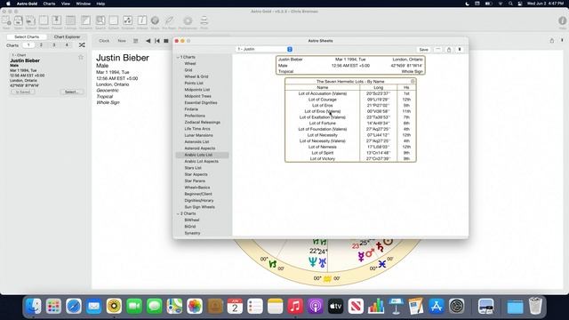The image size is (569, 320).
Task: Open the Ephem toolbar icon
Action: click(x=114, y=21)
